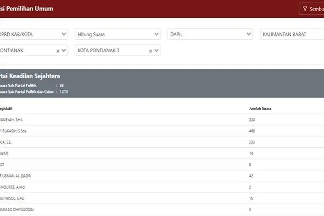
Task: Open the KALIMANTAN BARAT province dropdown
Action: click(x=292, y=34)
